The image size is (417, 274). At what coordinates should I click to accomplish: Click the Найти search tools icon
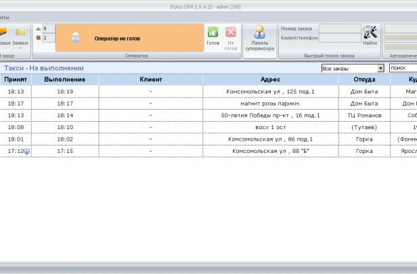click(370, 32)
